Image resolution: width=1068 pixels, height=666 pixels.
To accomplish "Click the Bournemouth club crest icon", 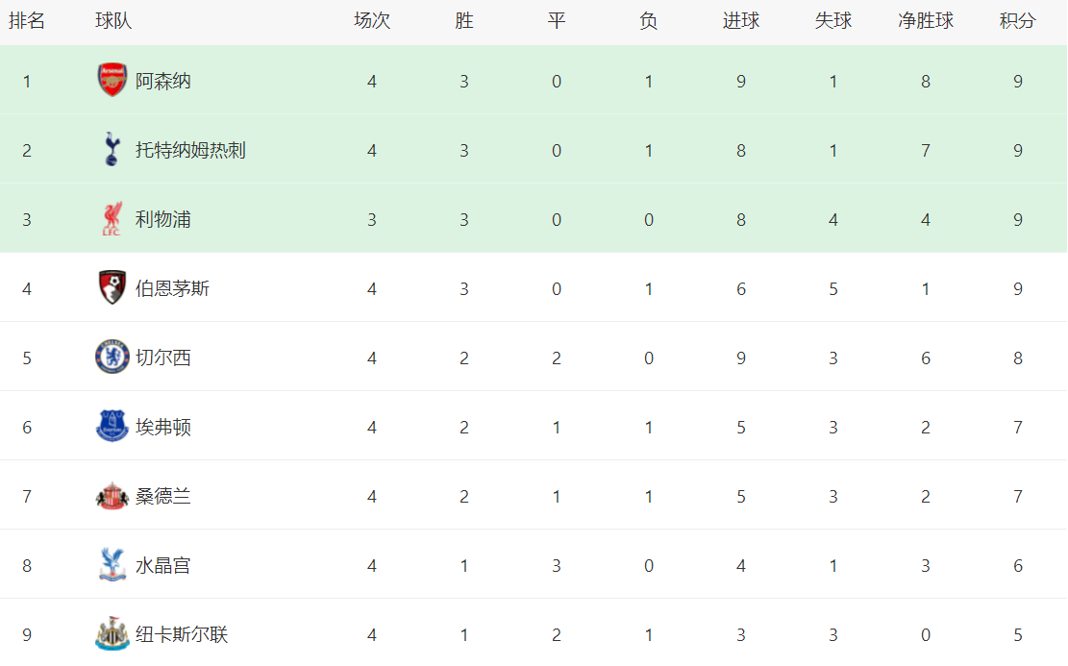I will click(112, 288).
